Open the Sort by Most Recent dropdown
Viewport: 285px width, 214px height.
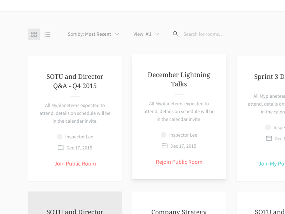tap(93, 34)
